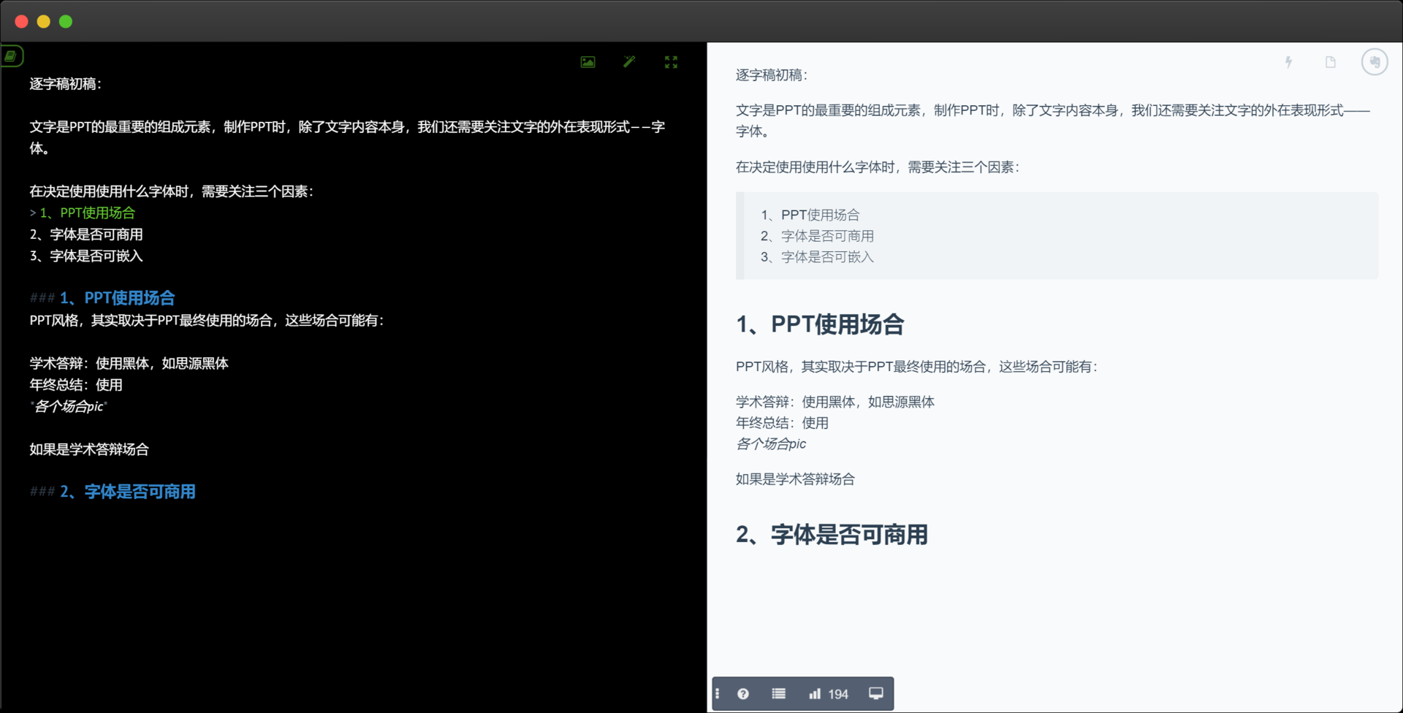Click the insert image icon in editor
1403x713 pixels.
click(588, 62)
